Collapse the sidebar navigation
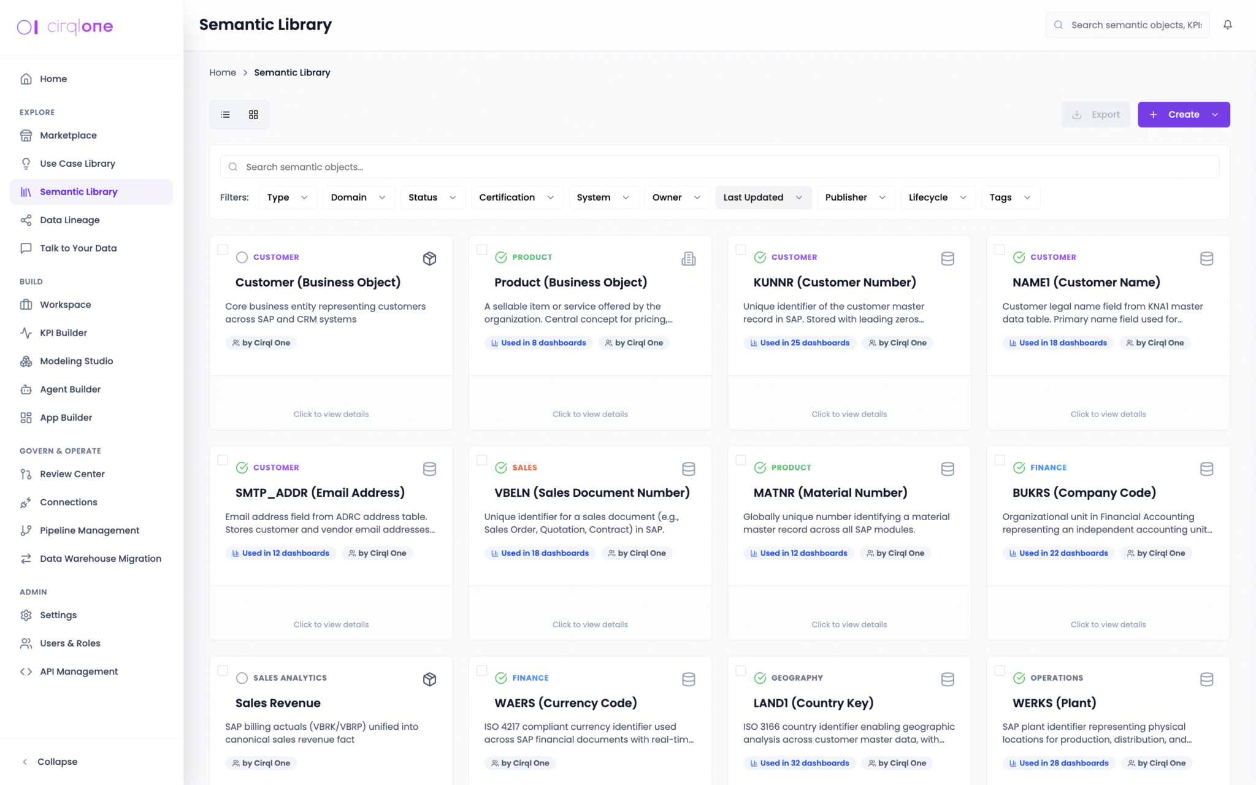The height and width of the screenshot is (785, 1256). pyautogui.click(x=49, y=762)
